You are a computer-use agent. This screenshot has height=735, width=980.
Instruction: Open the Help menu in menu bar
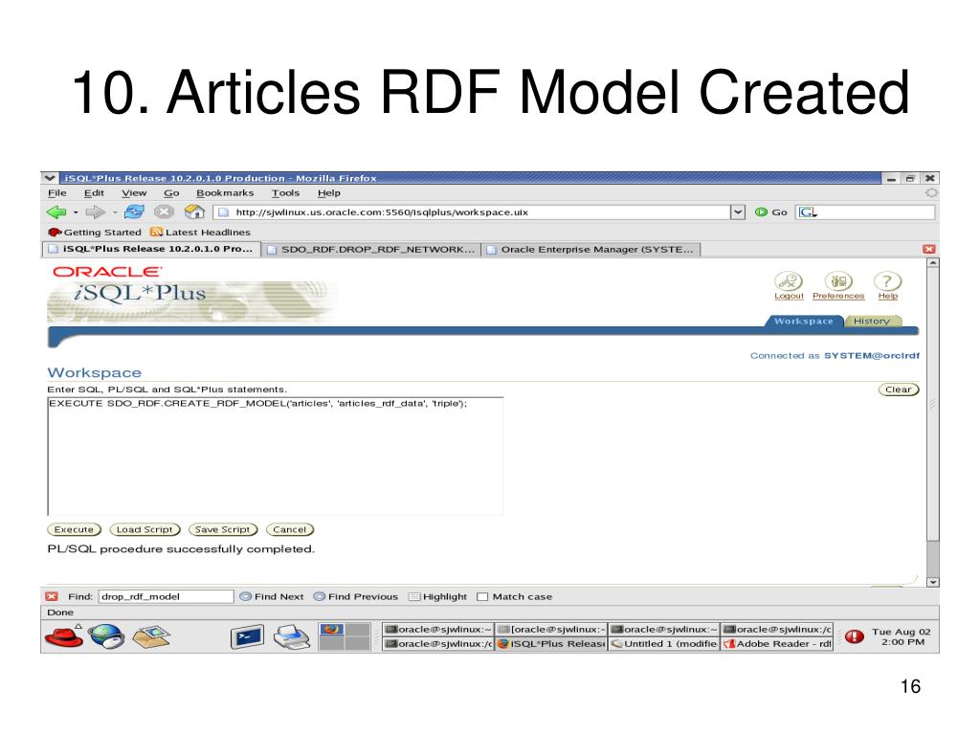tap(329, 193)
